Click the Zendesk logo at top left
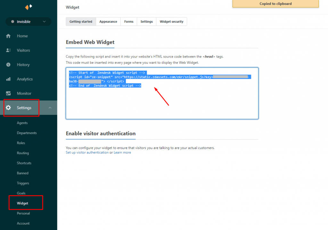The image size is (328, 230). 28,7
